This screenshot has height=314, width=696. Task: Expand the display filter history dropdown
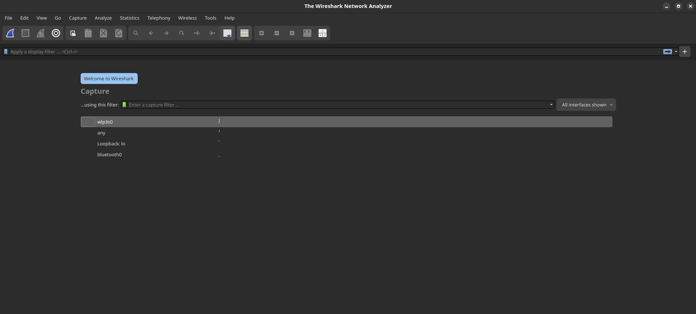676,52
